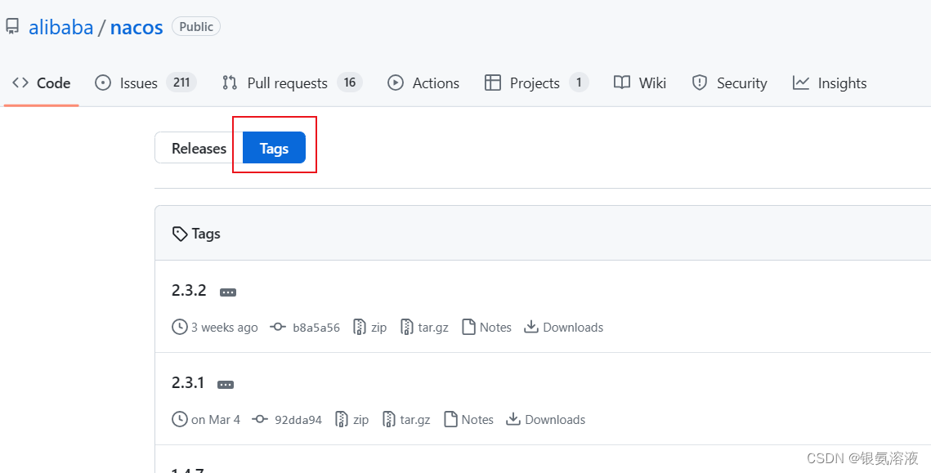Click tar.gz archive icon for 2.3.2
Viewport: 931px width, 473px height.
click(x=407, y=327)
